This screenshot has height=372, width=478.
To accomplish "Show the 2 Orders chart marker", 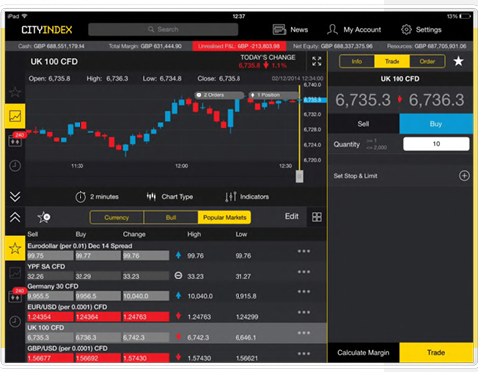I will (220, 95).
